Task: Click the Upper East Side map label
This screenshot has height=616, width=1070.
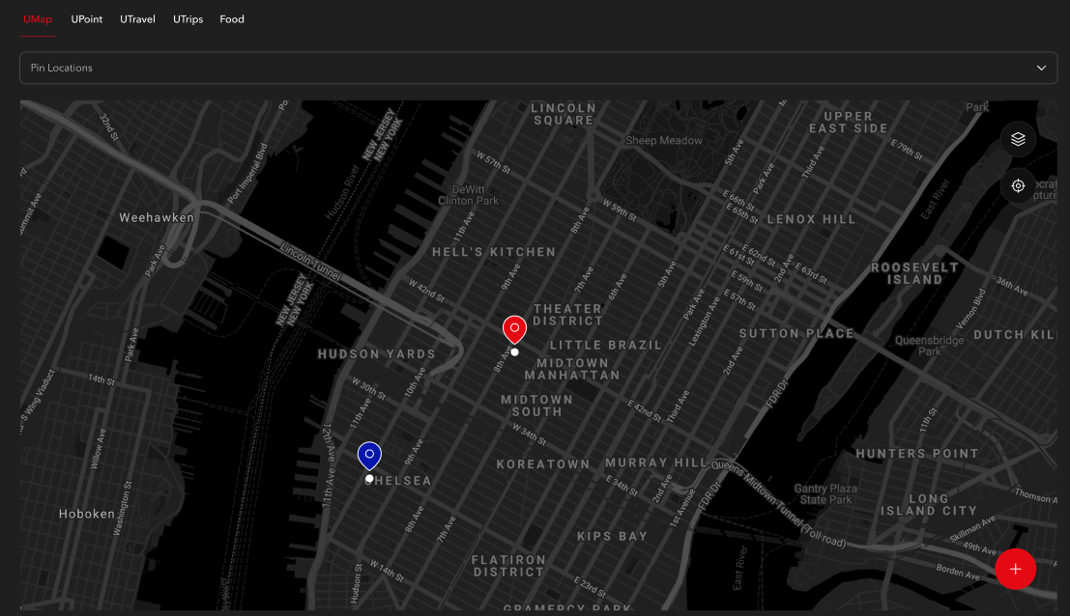Action: coord(849,122)
